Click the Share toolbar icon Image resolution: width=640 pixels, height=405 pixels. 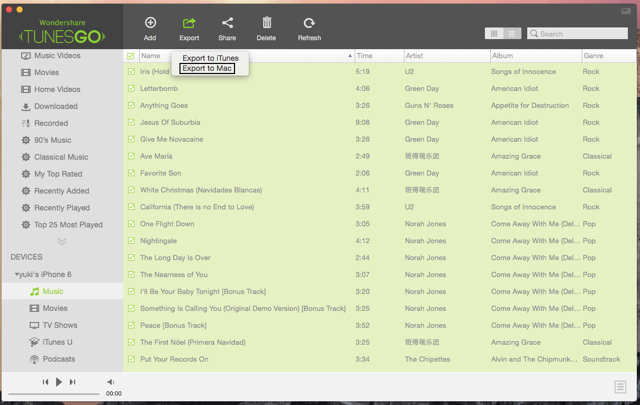click(227, 23)
